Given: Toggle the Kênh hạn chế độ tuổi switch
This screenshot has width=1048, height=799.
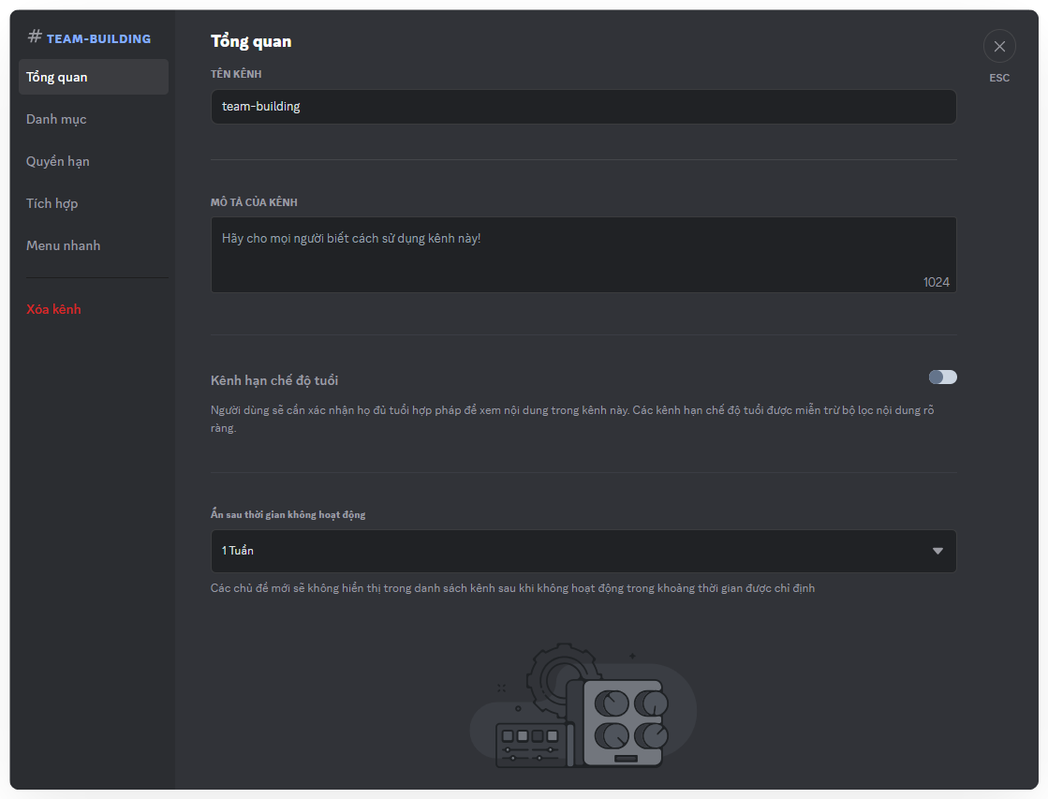Looking at the screenshot, I should (942, 377).
